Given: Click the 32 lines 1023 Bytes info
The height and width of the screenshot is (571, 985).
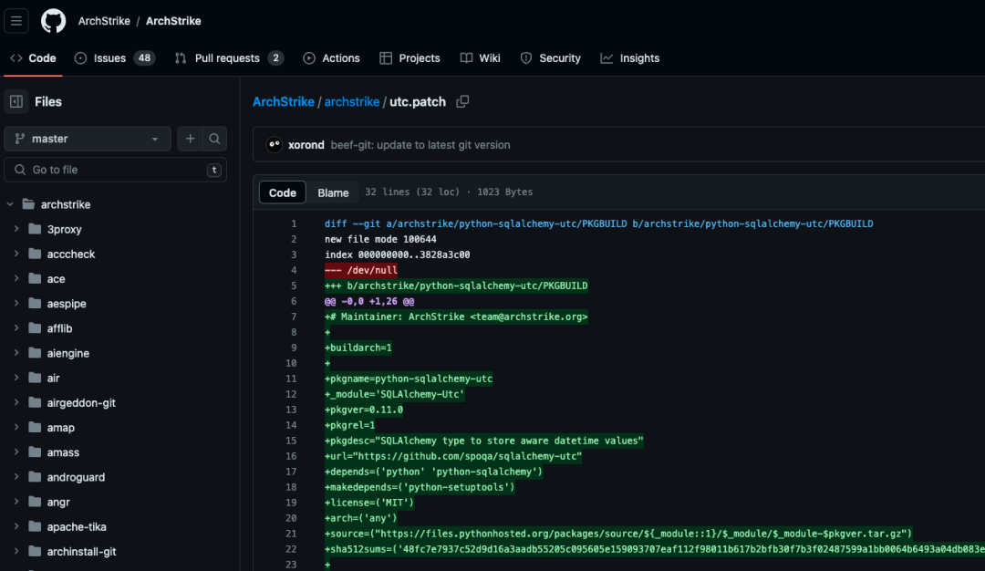Looking at the screenshot, I should coord(449,192).
